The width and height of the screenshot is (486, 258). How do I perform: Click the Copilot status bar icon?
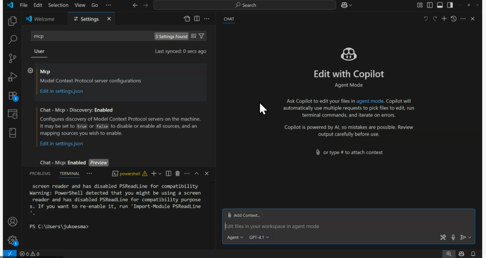(x=461, y=254)
